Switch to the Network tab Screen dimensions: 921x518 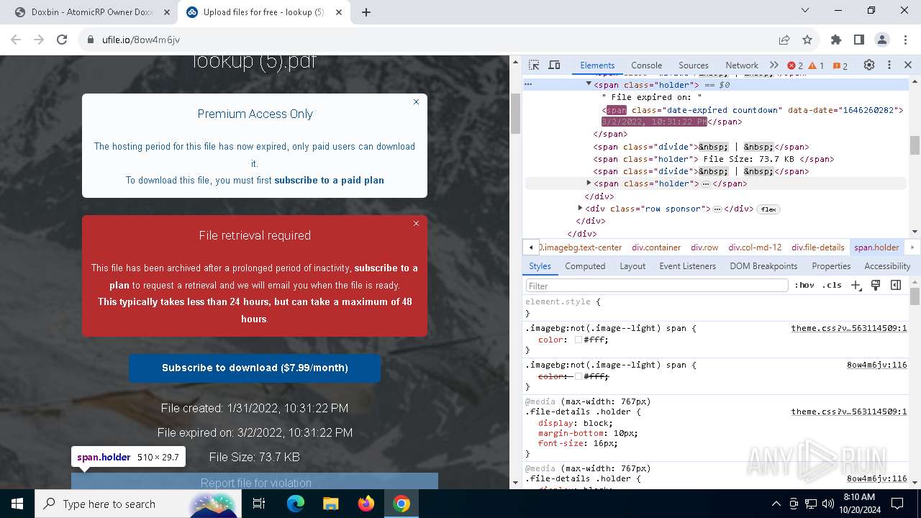742,65
